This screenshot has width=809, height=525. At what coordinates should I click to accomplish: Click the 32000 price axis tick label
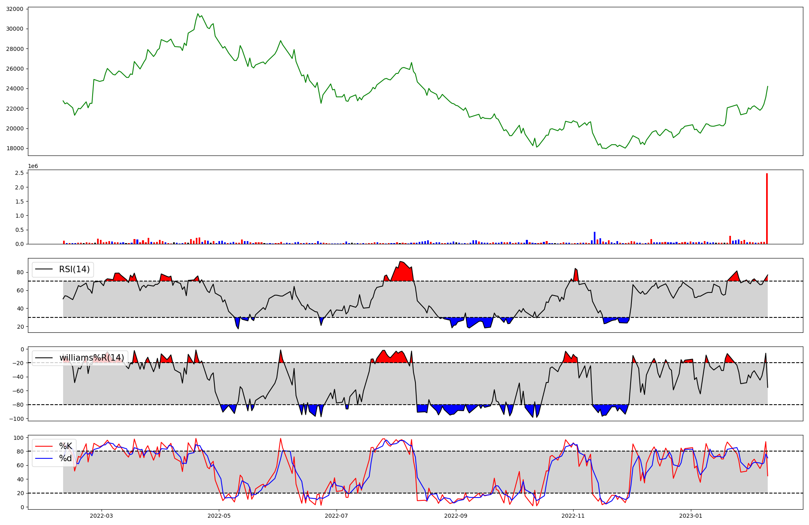(15, 9)
